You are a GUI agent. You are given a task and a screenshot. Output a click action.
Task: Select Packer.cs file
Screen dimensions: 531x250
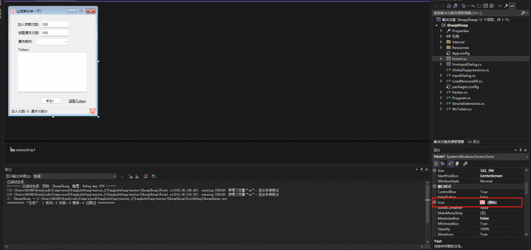[x=459, y=92]
